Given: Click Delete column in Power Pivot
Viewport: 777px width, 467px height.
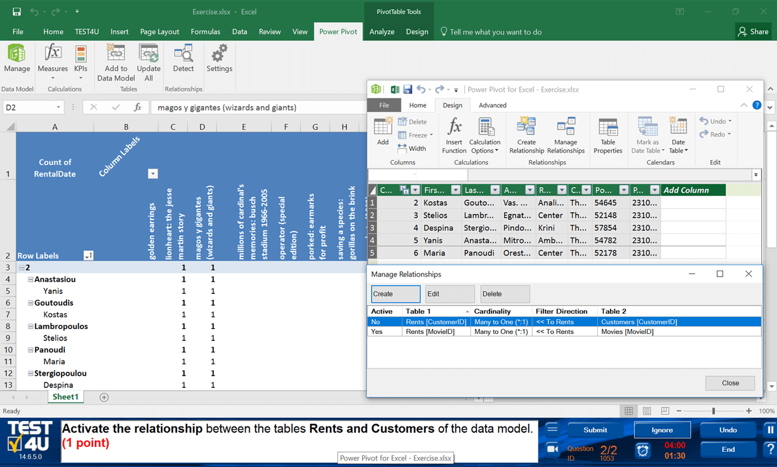Looking at the screenshot, I should [x=412, y=122].
